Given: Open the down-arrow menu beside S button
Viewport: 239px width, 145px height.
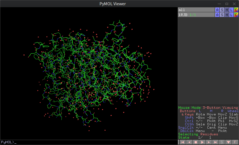Looking at the screenshot, I should [228, 142].
